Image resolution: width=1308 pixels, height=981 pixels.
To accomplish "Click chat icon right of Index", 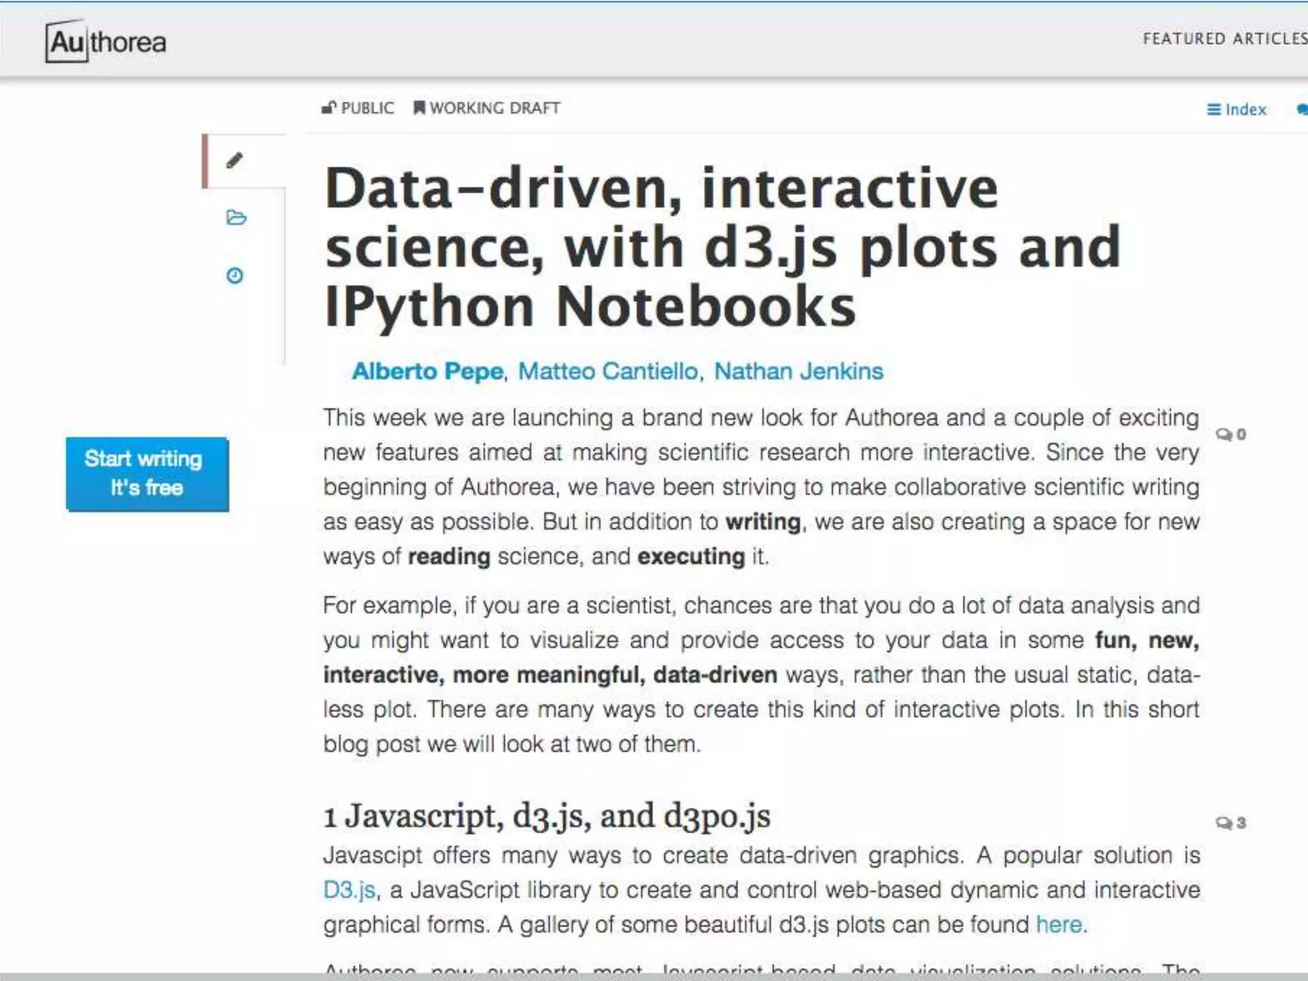I will 1301,110.
